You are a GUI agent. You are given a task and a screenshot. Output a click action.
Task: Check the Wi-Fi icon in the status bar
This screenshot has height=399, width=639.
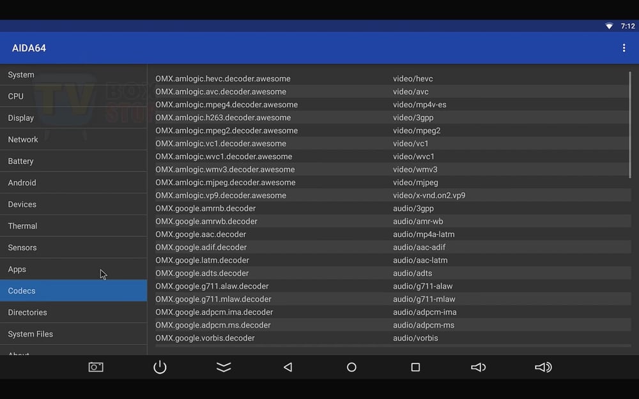[608, 26]
